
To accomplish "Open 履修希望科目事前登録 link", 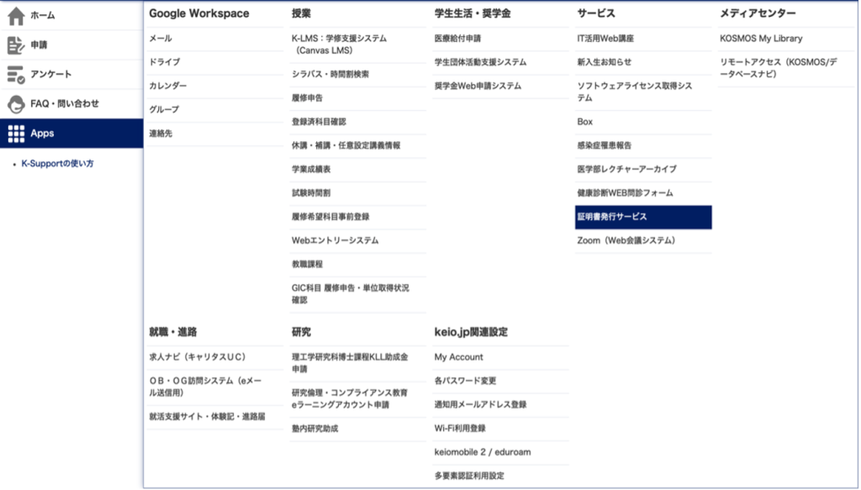I will point(330,217).
